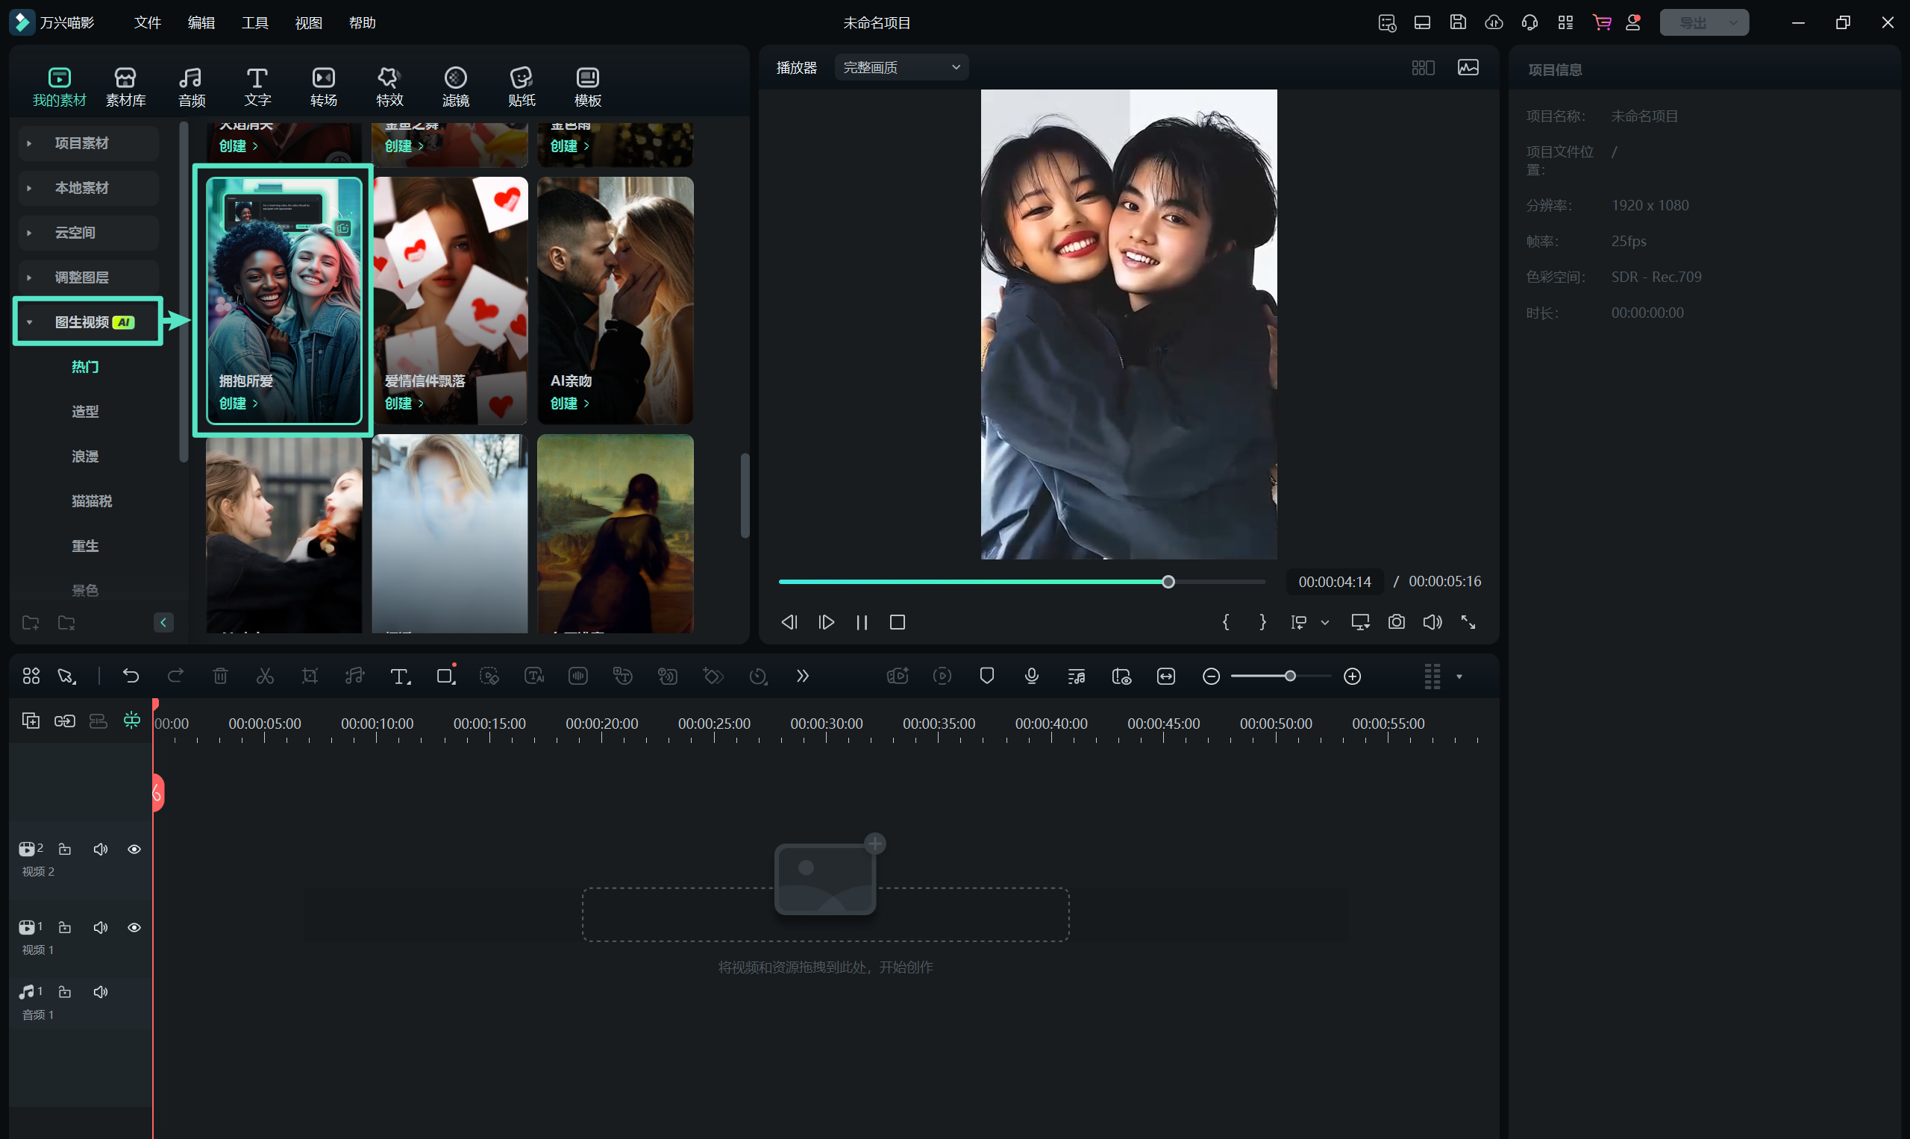
Task: Select the AI亲吻 template thumbnail
Action: point(615,292)
